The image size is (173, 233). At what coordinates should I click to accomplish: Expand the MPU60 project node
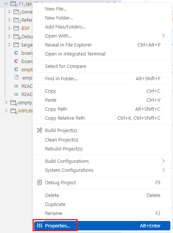(6, 111)
